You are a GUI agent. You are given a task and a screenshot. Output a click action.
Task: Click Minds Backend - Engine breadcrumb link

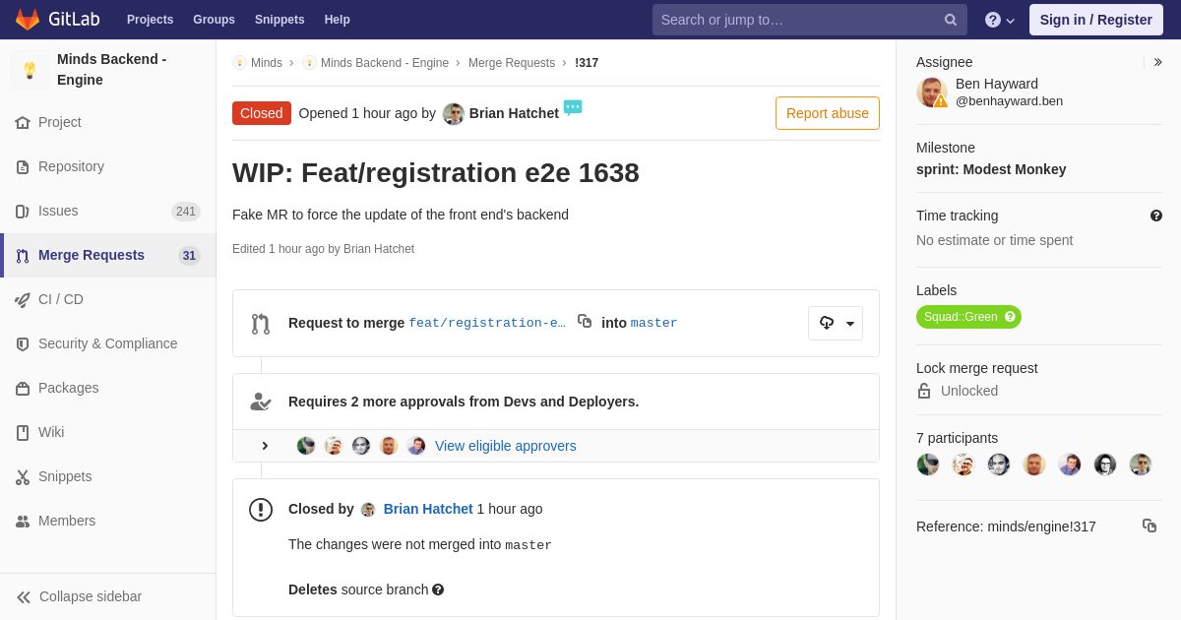385,63
